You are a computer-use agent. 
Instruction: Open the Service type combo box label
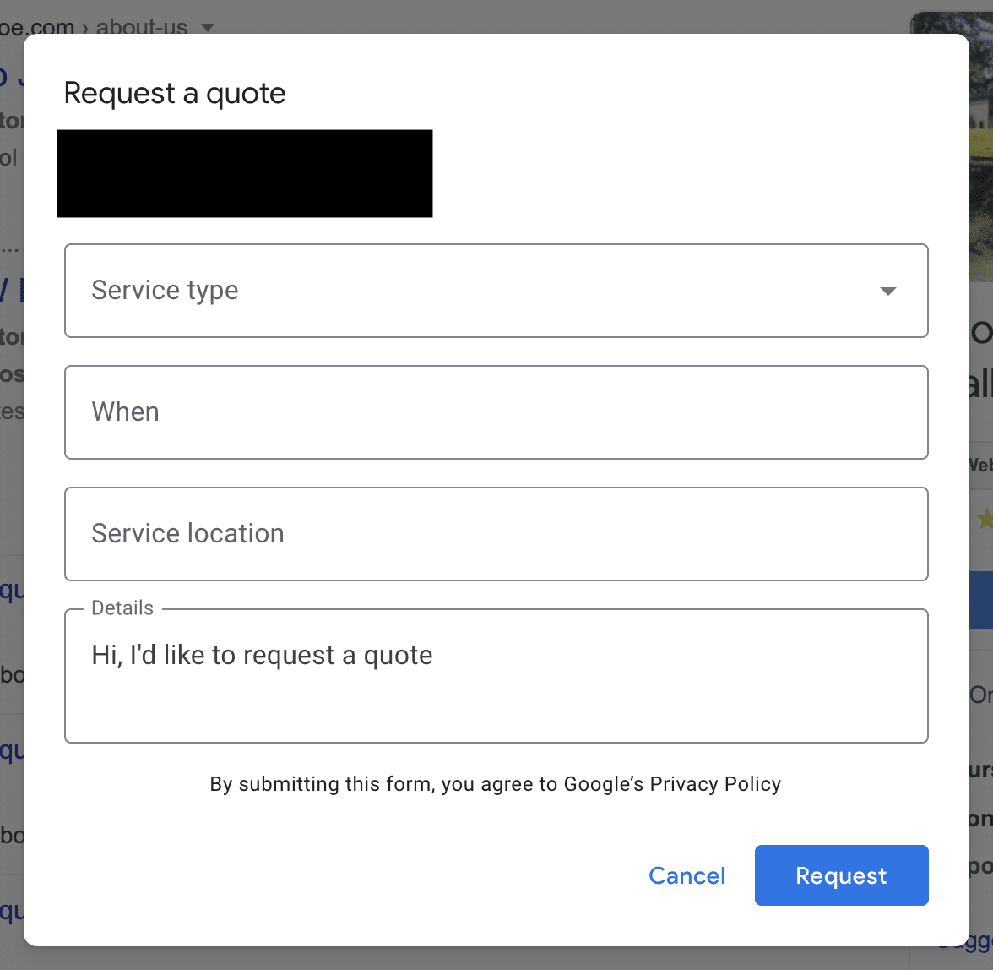(165, 290)
